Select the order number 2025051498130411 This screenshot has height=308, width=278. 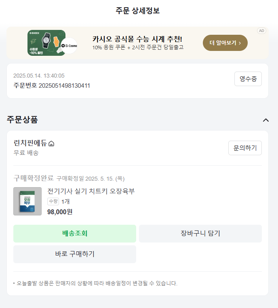[x=64, y=85]
